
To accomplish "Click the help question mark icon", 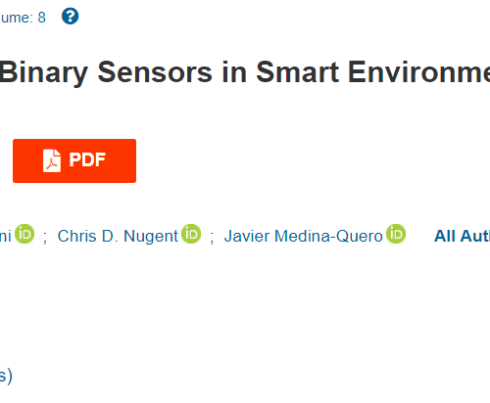I will coord(71,16).
